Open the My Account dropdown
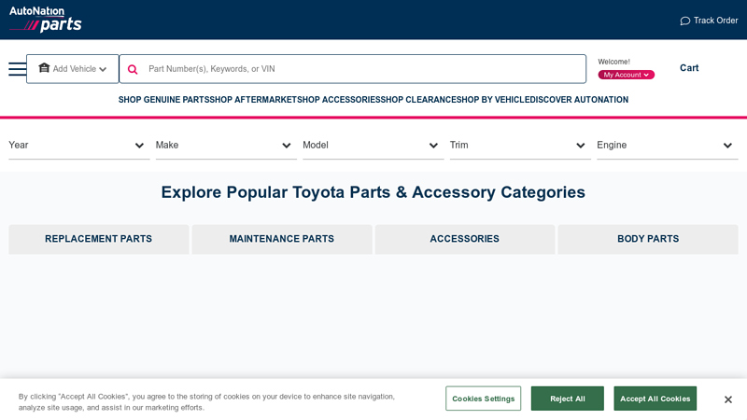 coord(626,75)
